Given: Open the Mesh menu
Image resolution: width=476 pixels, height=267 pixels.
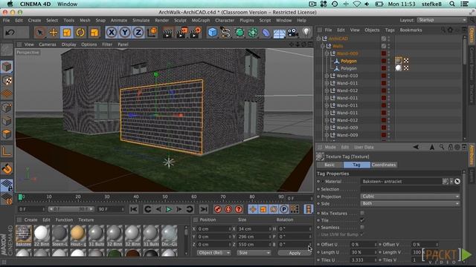Looking at the screenshot, I should tap(85, 20).
